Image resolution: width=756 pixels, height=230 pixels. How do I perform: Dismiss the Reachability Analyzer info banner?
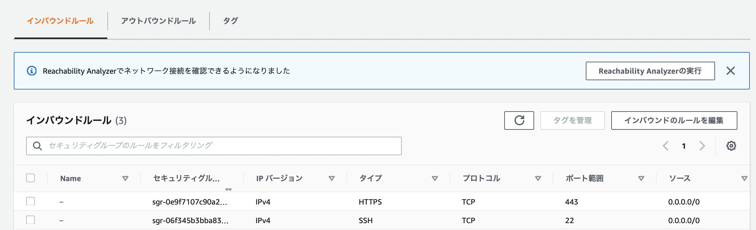(x=731, y=71)
